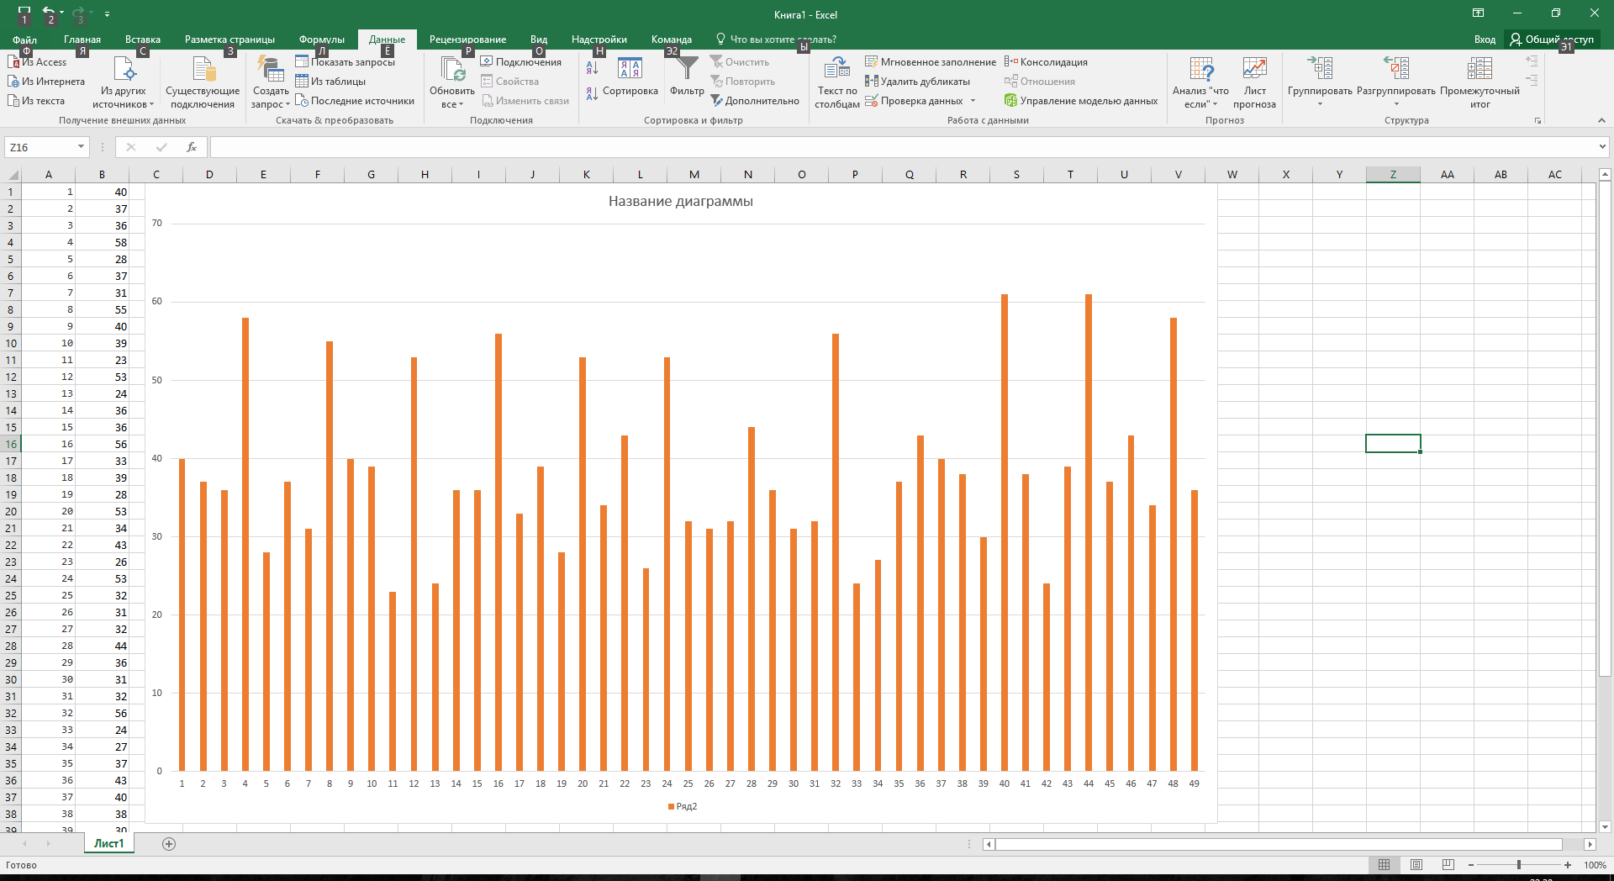Click the Ряд2 chart legend entry
This screenshot has width=1614, height=881.
click(x=683, y=806)
